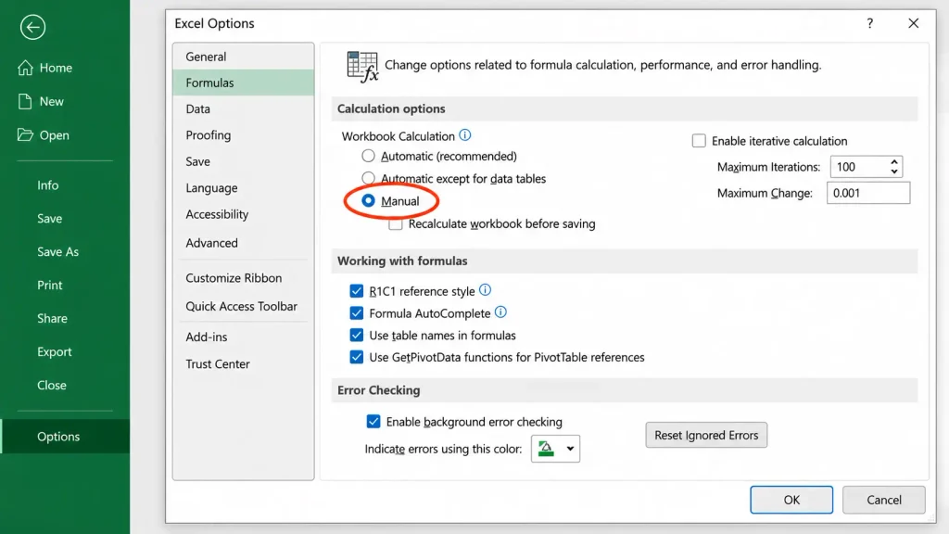Click the R1C1 reference style info icon
The height and width of the screenshot is (534, 949).
(x=485, y=290)
